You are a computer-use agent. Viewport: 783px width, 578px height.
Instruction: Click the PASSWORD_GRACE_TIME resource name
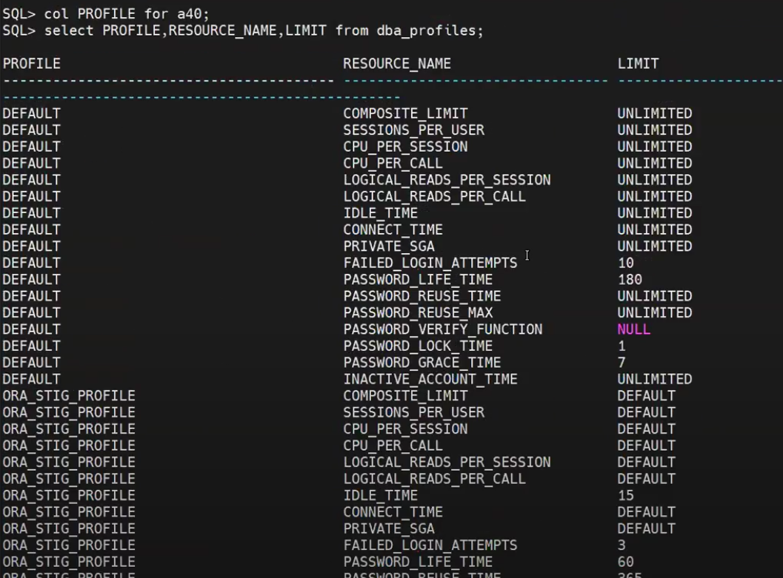pos(422,363)
